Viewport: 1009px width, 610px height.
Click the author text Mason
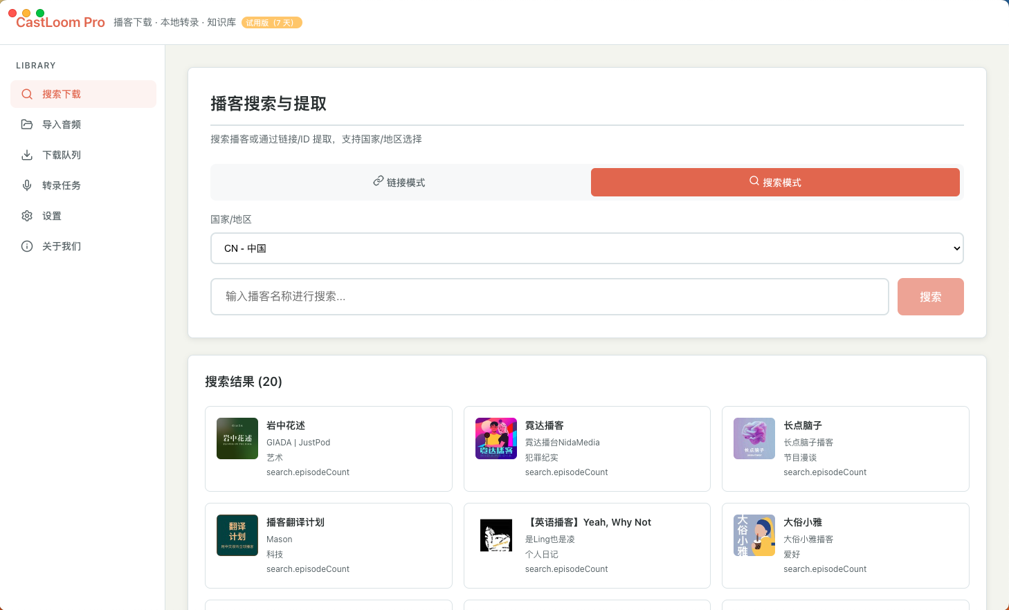[280, 539]
